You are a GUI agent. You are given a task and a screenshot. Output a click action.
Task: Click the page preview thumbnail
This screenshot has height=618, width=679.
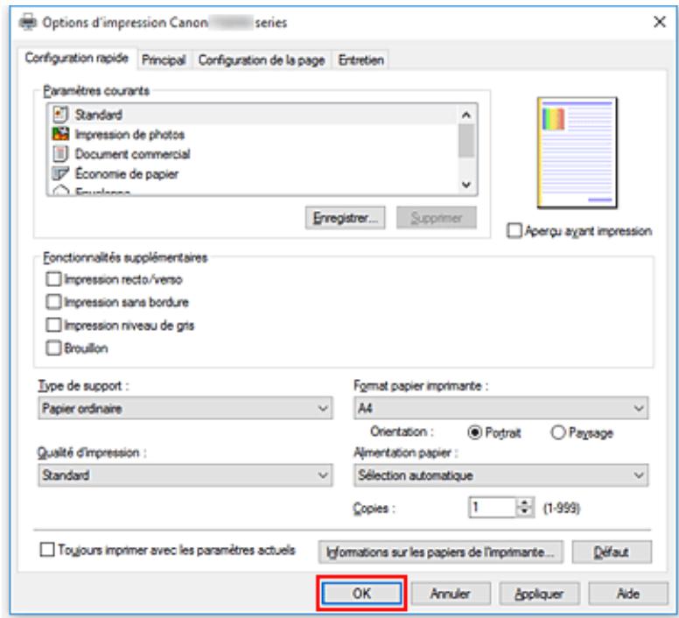pyautogui.click(x=577, y=152)
